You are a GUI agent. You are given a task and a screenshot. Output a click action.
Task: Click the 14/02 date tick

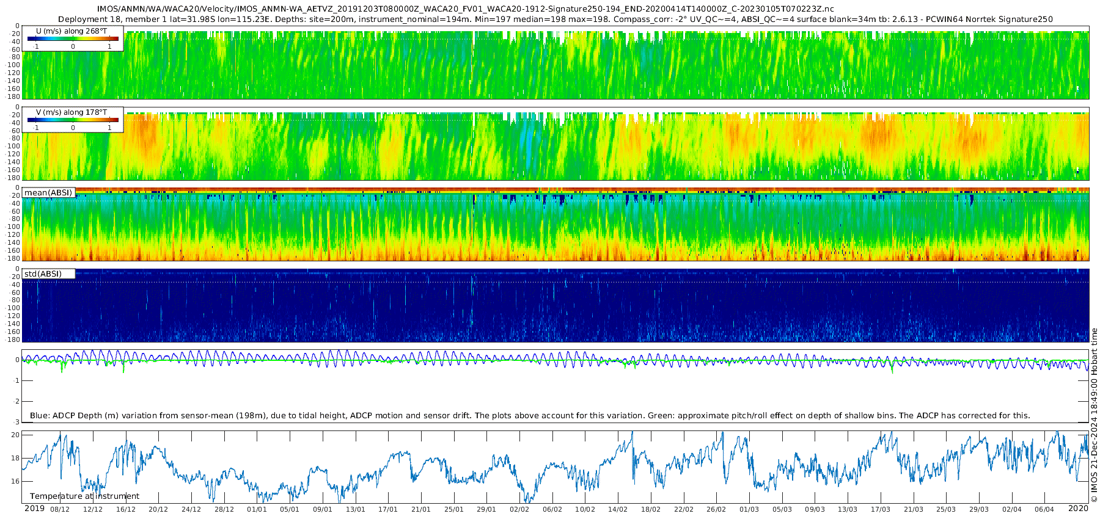coord(618,510)
